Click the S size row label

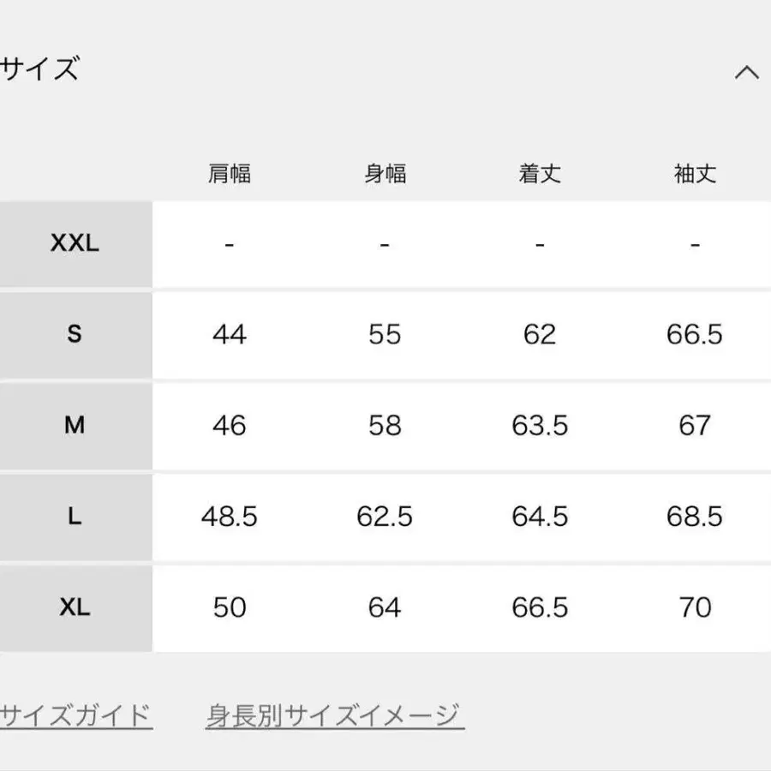pos(75,334)
